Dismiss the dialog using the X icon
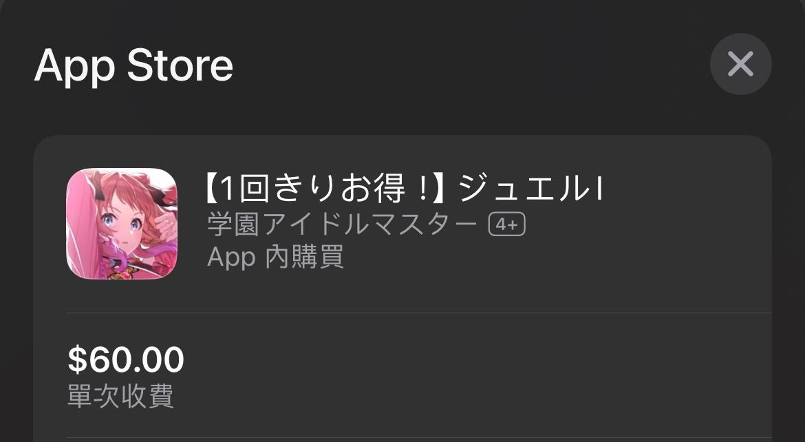The height and width of the screenshot is (442, 805). pyautogui.click(x=740, y=64)
